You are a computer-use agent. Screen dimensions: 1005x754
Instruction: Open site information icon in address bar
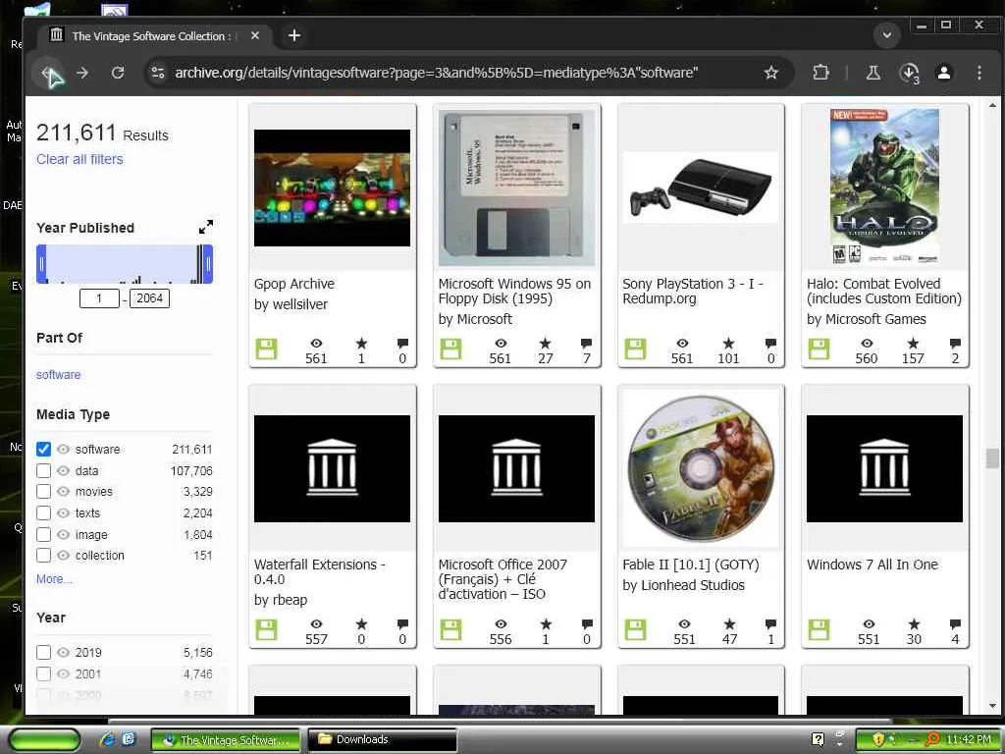tap(158, 73)
